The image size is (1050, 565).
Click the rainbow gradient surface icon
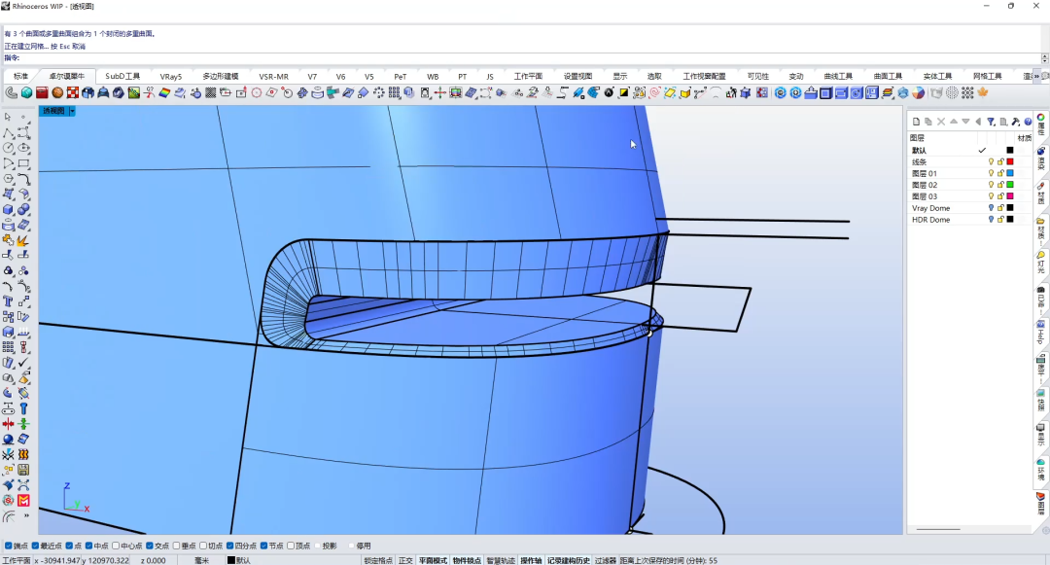[164, 93]
